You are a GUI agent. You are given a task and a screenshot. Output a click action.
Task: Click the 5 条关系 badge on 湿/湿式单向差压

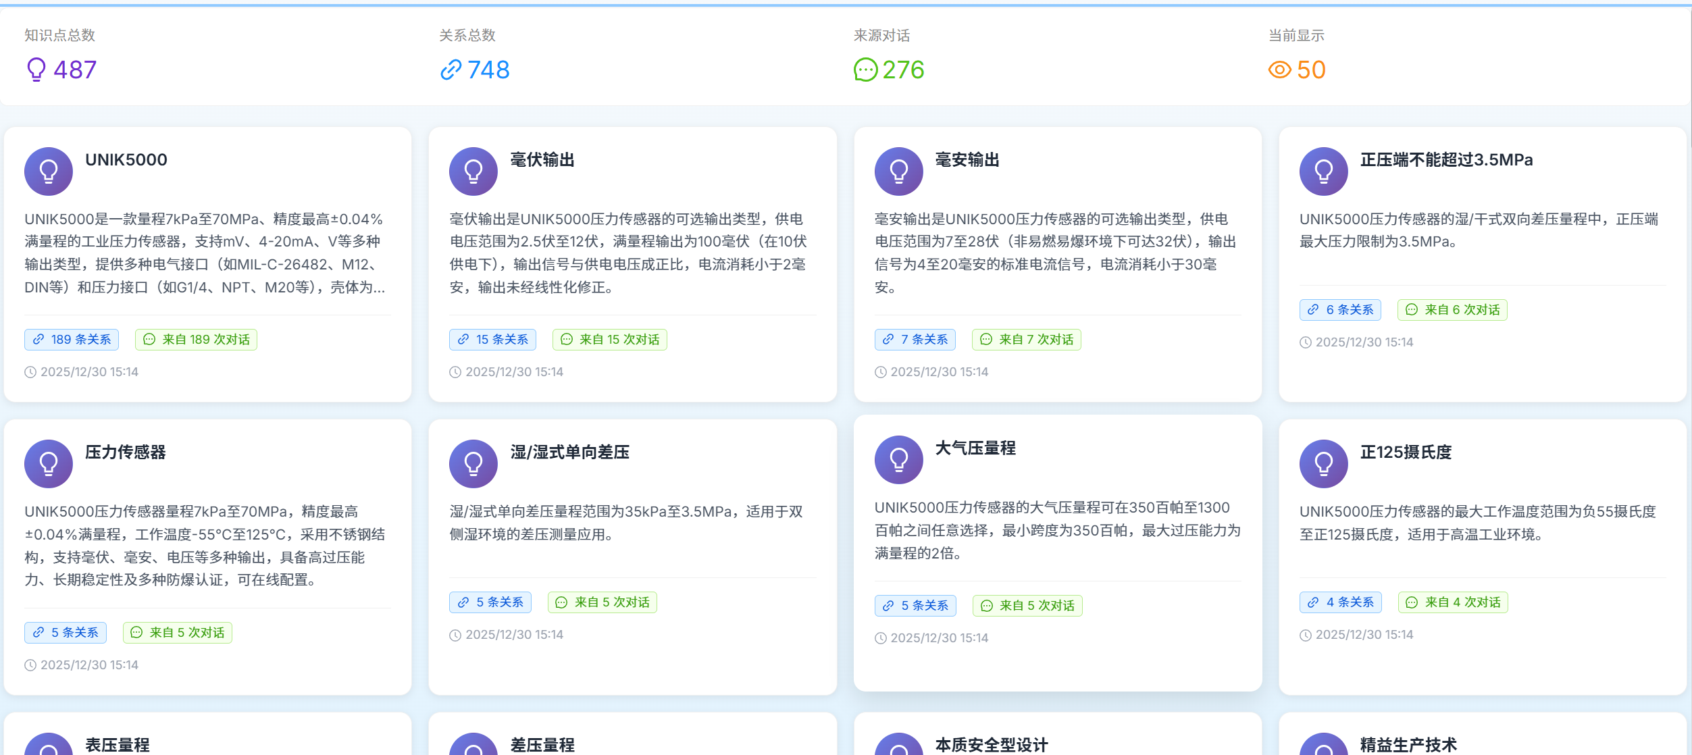pos(490,602)
